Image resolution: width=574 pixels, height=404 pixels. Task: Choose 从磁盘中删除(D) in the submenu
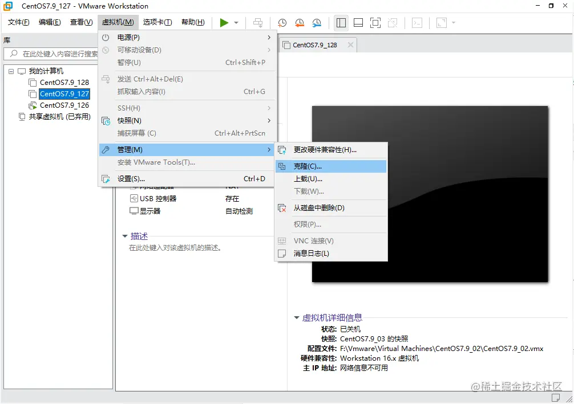tap(331, 207)
